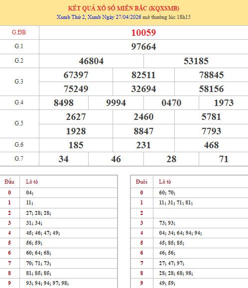
Task: Select fourth prize number 8498
Action: tap(64, 103)
